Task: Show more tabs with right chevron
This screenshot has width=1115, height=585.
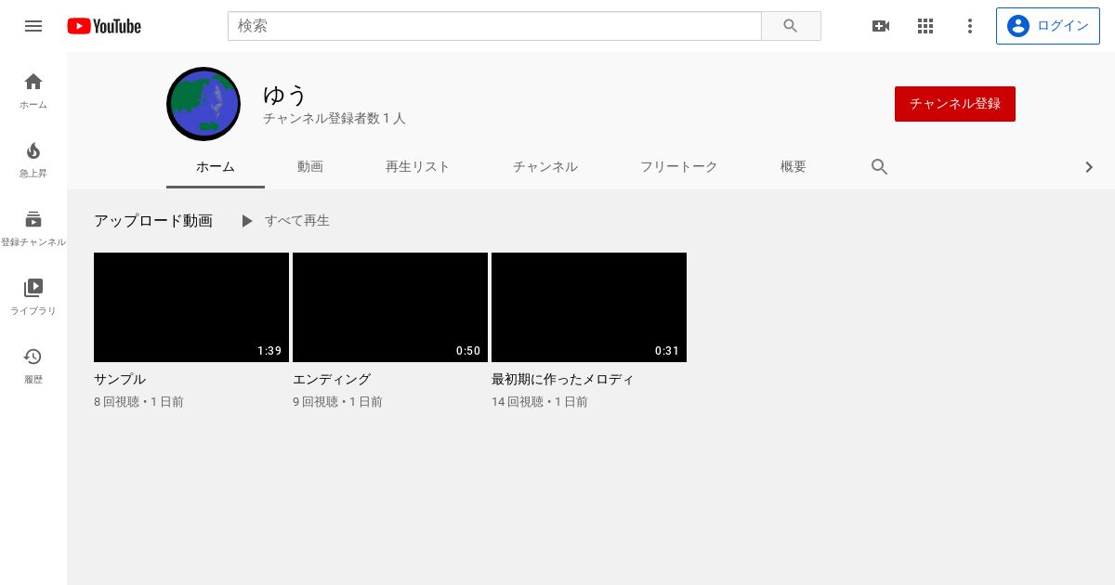Action: pos(1089,167)
